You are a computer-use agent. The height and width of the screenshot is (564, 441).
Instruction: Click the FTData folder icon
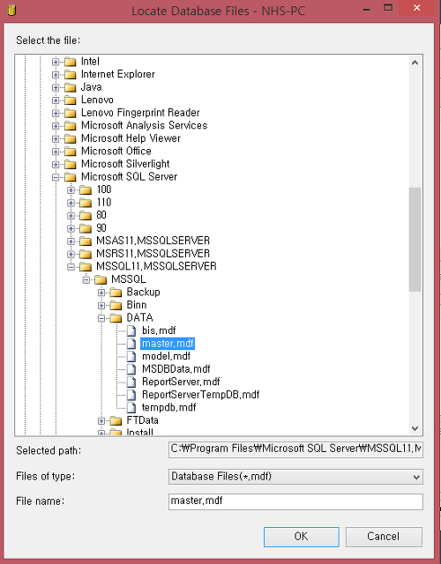click(116, 420)
